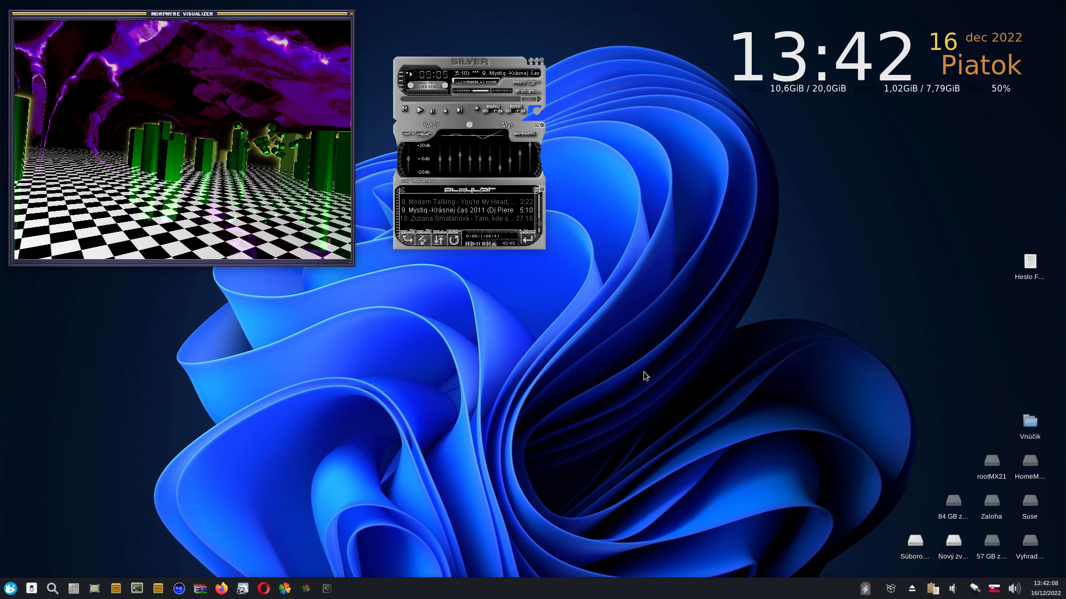
Task: Stop playback with the square stop button
Action: (445, 111)
